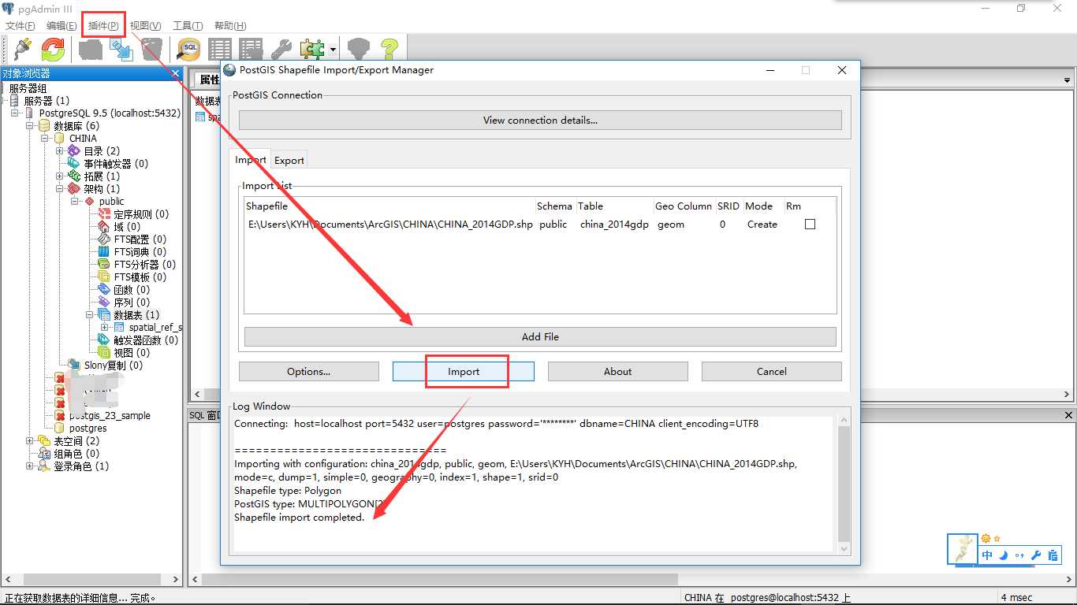Select 事件触发器 (0) in tree
Screen dimensions: 1077x605
(x=116, y=163)
